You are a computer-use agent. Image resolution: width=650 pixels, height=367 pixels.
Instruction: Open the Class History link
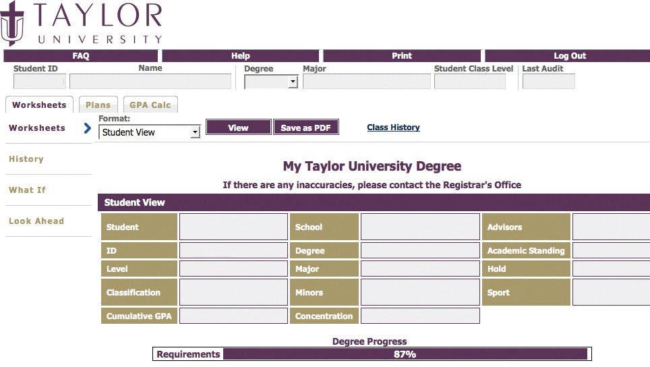pyautogui.click(x=393, y=128)
